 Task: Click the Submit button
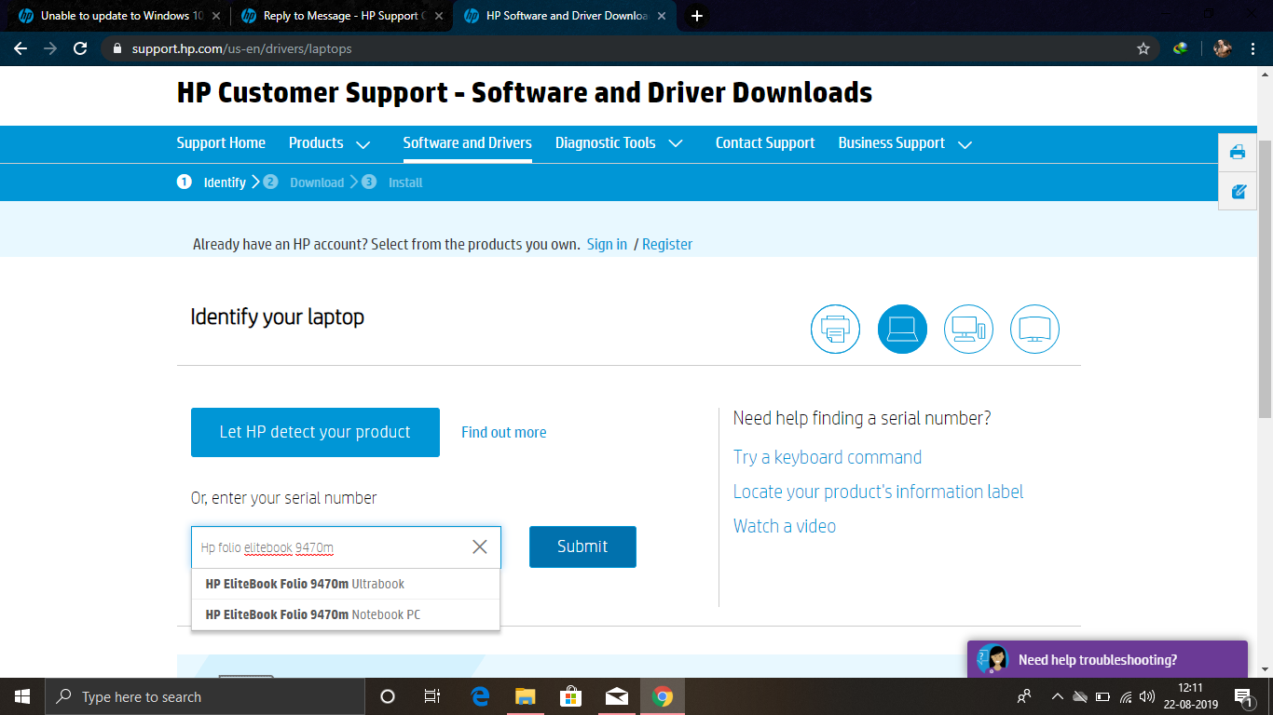(582, 546)
